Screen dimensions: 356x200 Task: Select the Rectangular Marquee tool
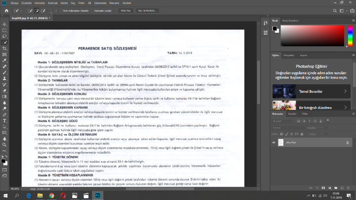tap(4, 30)
